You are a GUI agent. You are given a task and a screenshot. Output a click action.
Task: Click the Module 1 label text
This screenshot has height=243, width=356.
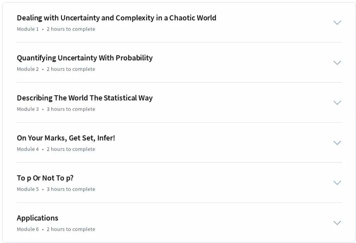tap(28, 29)
